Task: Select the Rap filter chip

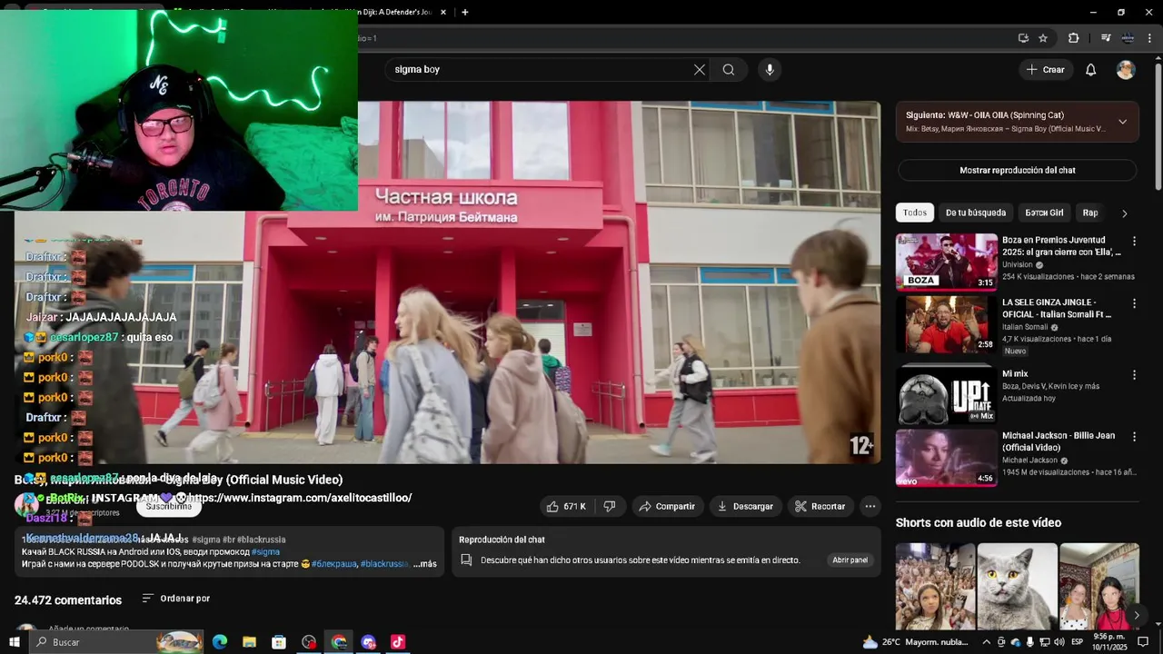Action: (1090, 213)
